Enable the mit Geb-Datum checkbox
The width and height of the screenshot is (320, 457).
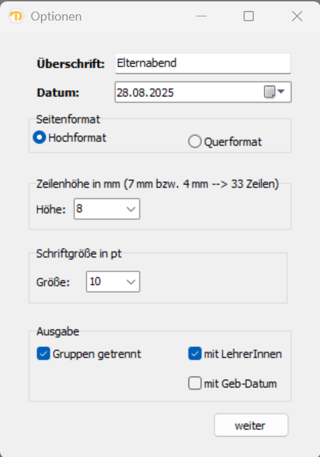pyautogui.click(x=194, y=383)
